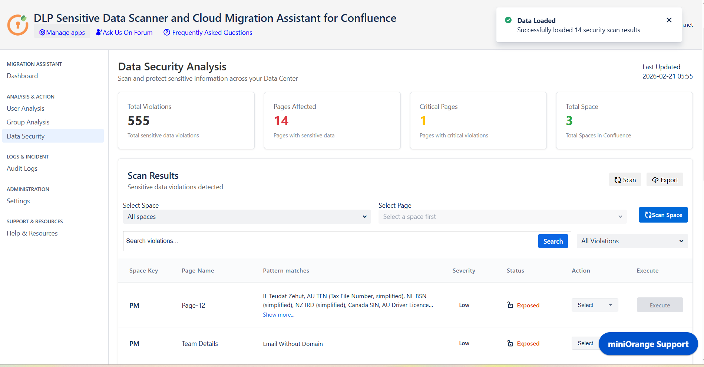Viewport: 704px width, 367px height.
Task: Click the Page-12 page name
Action: [194, 306]
